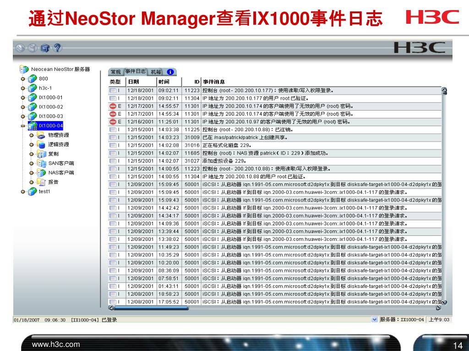Click the connected server icon of IX1000-04

pyautogui.click(x=33, y=126)
